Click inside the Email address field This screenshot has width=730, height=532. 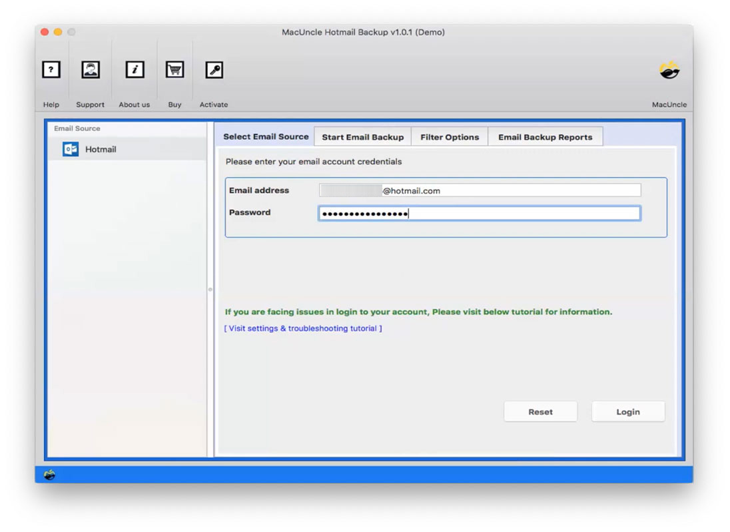point(478,190)
